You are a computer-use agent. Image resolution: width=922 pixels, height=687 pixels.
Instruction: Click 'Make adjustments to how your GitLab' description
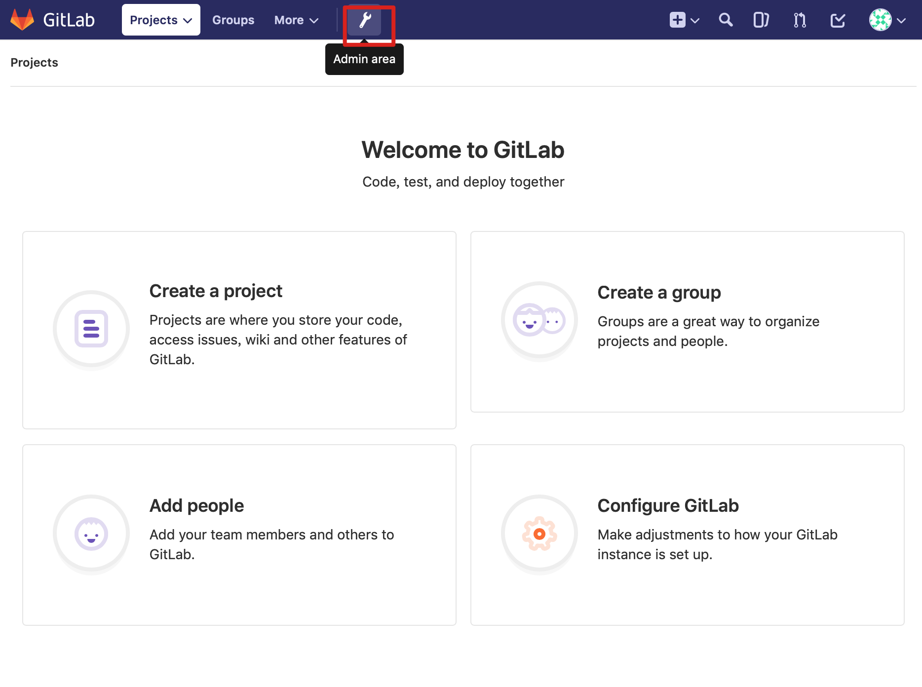click(x=717, y=544)
